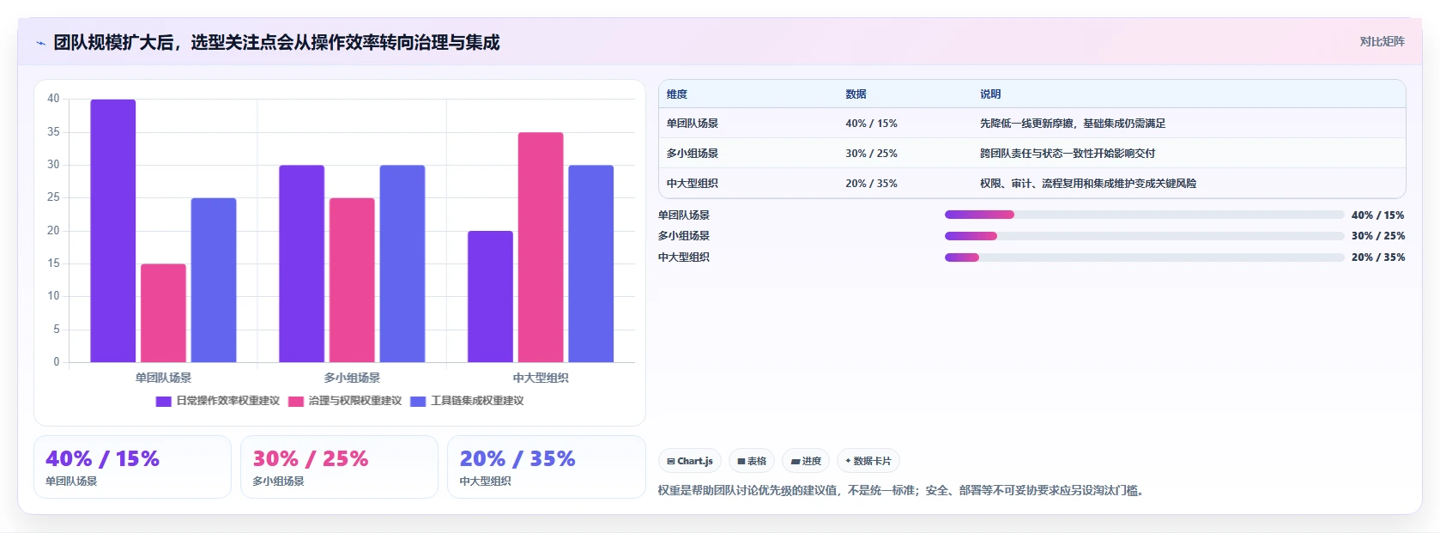Select the 单团队场景 table row cell
The height and width of the screenshot is (533, 1440).
(693, 124)
